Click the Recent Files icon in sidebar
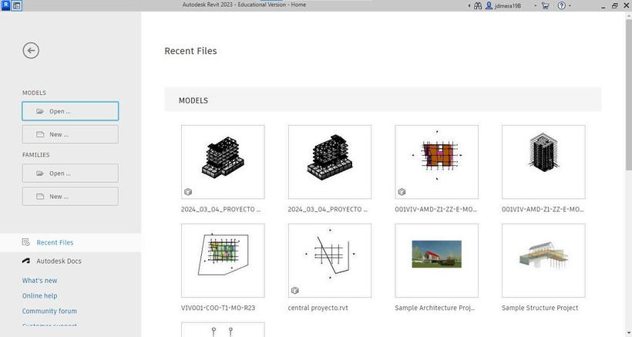The height and width of the screenshot is (337, 632). click(25, 242)
